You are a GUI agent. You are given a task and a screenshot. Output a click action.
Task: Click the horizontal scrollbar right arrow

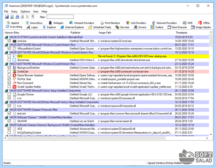207,138
